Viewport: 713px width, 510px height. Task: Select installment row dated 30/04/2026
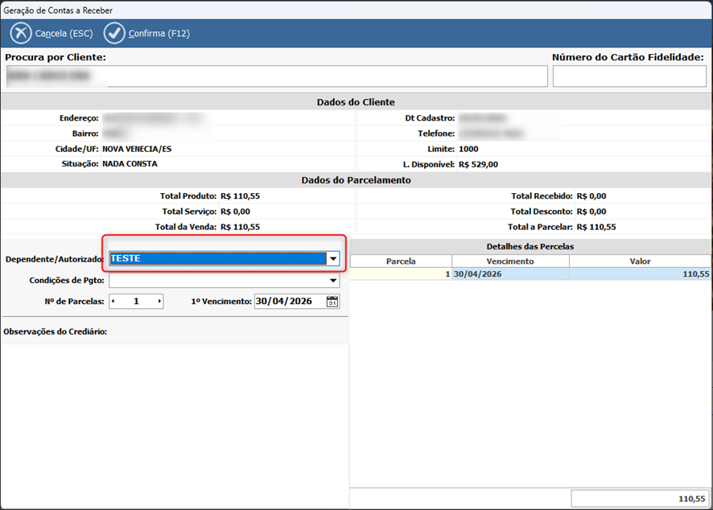(x=510, y=274)
